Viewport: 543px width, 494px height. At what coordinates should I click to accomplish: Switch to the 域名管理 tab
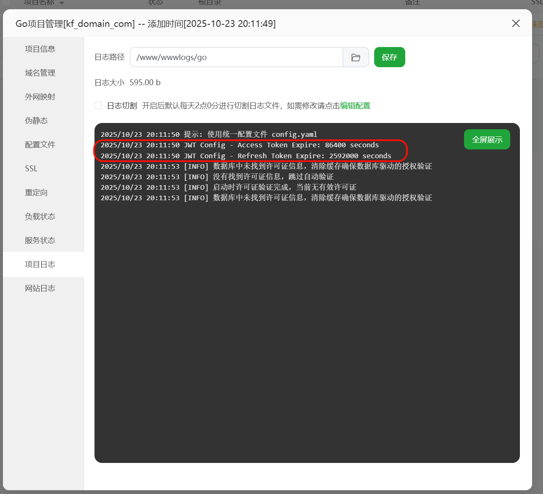click(x=40, y=73)
